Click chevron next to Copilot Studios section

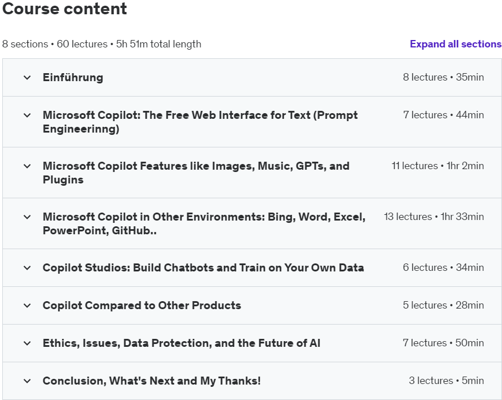click(x=27, y=268)
